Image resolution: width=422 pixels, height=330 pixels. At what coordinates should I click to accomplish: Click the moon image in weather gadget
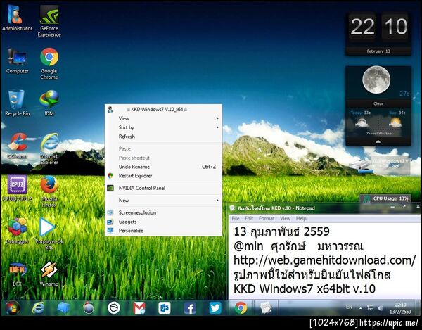pos(376,80)
